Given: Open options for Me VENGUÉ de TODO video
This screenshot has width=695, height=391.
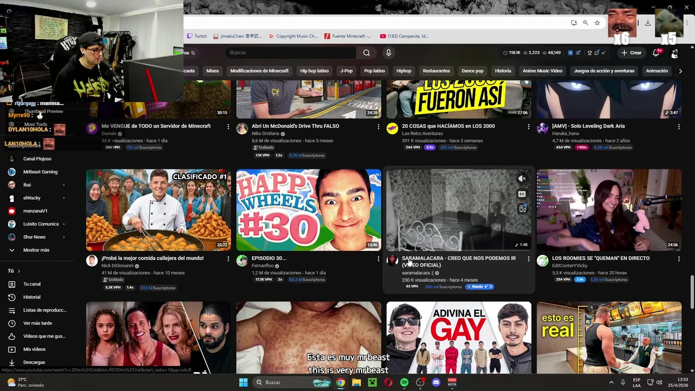Looking at the screenshot, I should [x=228, y=127].
